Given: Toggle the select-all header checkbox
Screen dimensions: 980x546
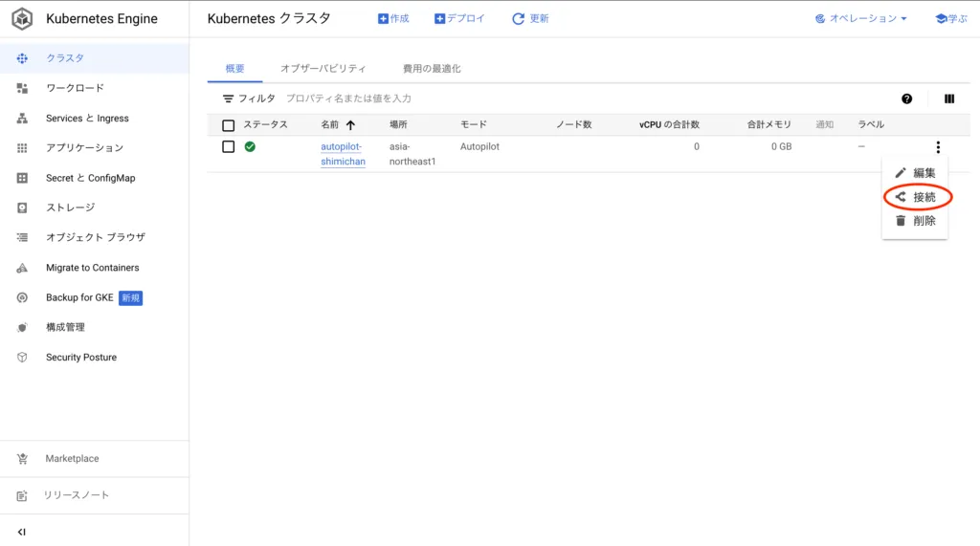Looking at the screenshot, I should 228,125.
